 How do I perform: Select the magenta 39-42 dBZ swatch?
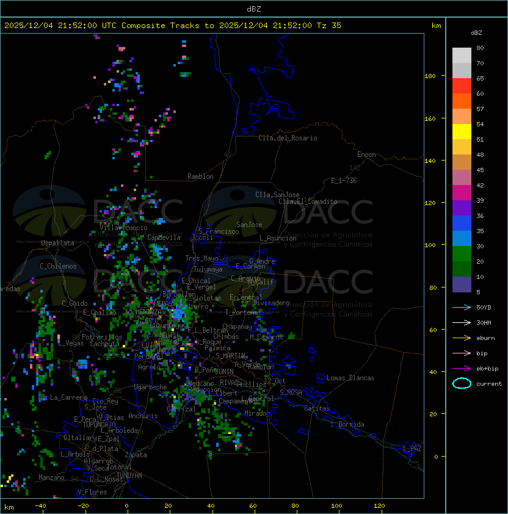click(462, 192)
